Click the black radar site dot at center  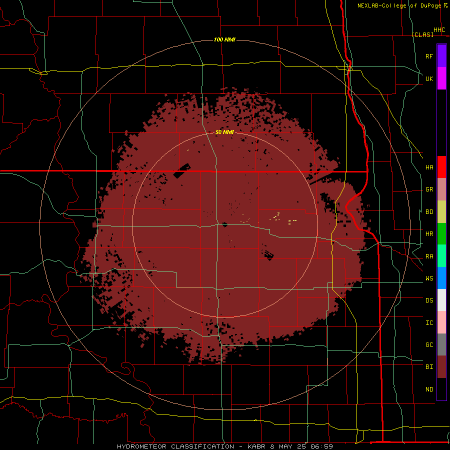(x=224, y=224)
